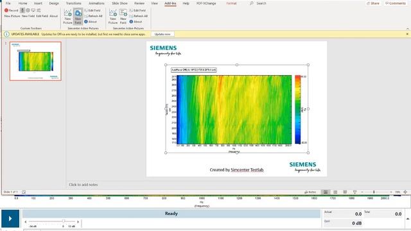
Task: Click Refresh All in second Simcenter Active Pictures group
Action: pyautogui.click(x=139, y=16)
